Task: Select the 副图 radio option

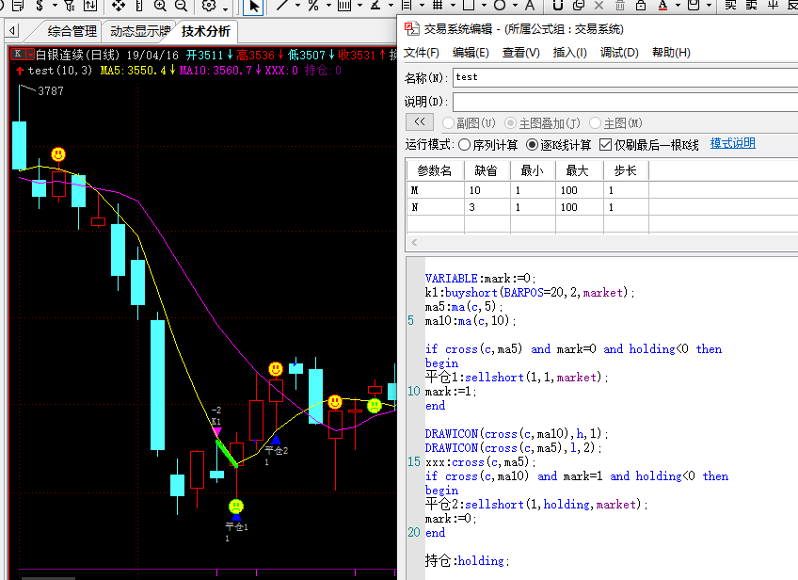Action: [x=448, y=123]
